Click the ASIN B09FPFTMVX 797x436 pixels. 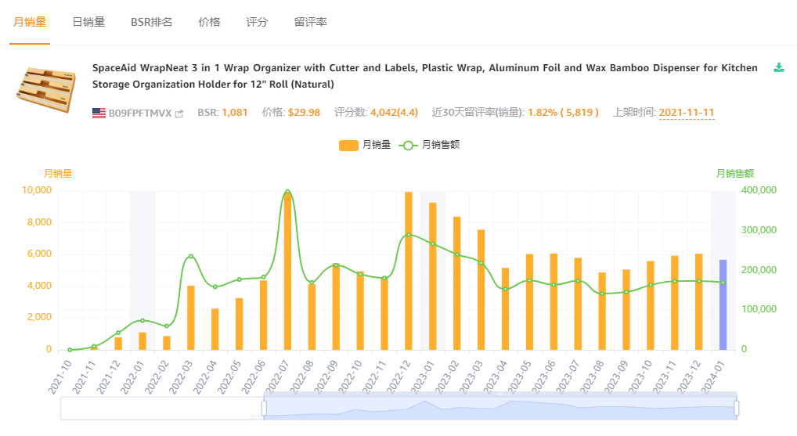coord(140,113)
